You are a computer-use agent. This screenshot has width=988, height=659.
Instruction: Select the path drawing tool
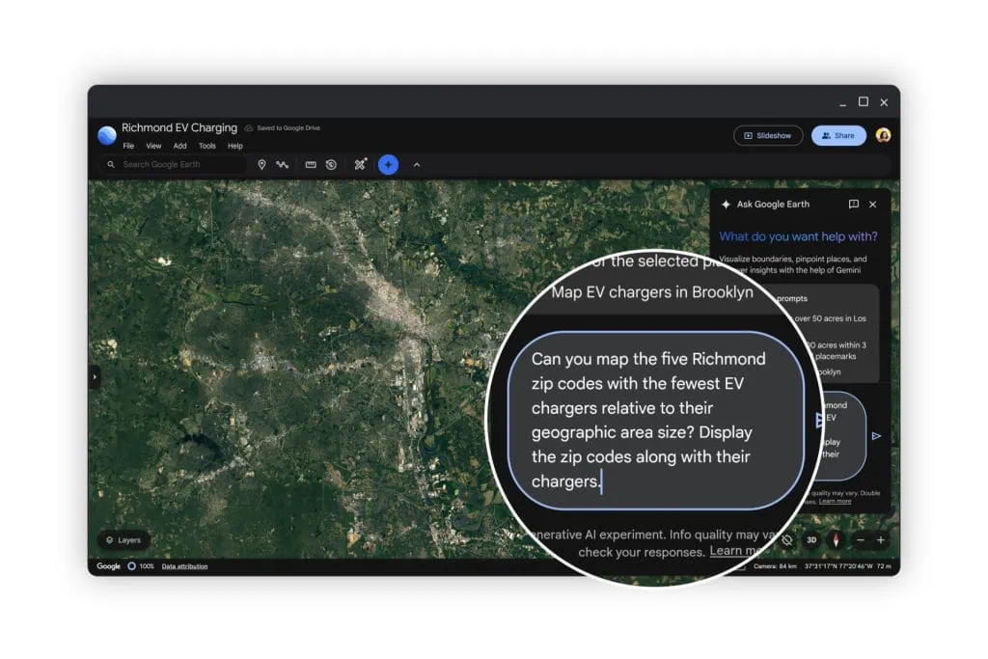pos(283,164)
